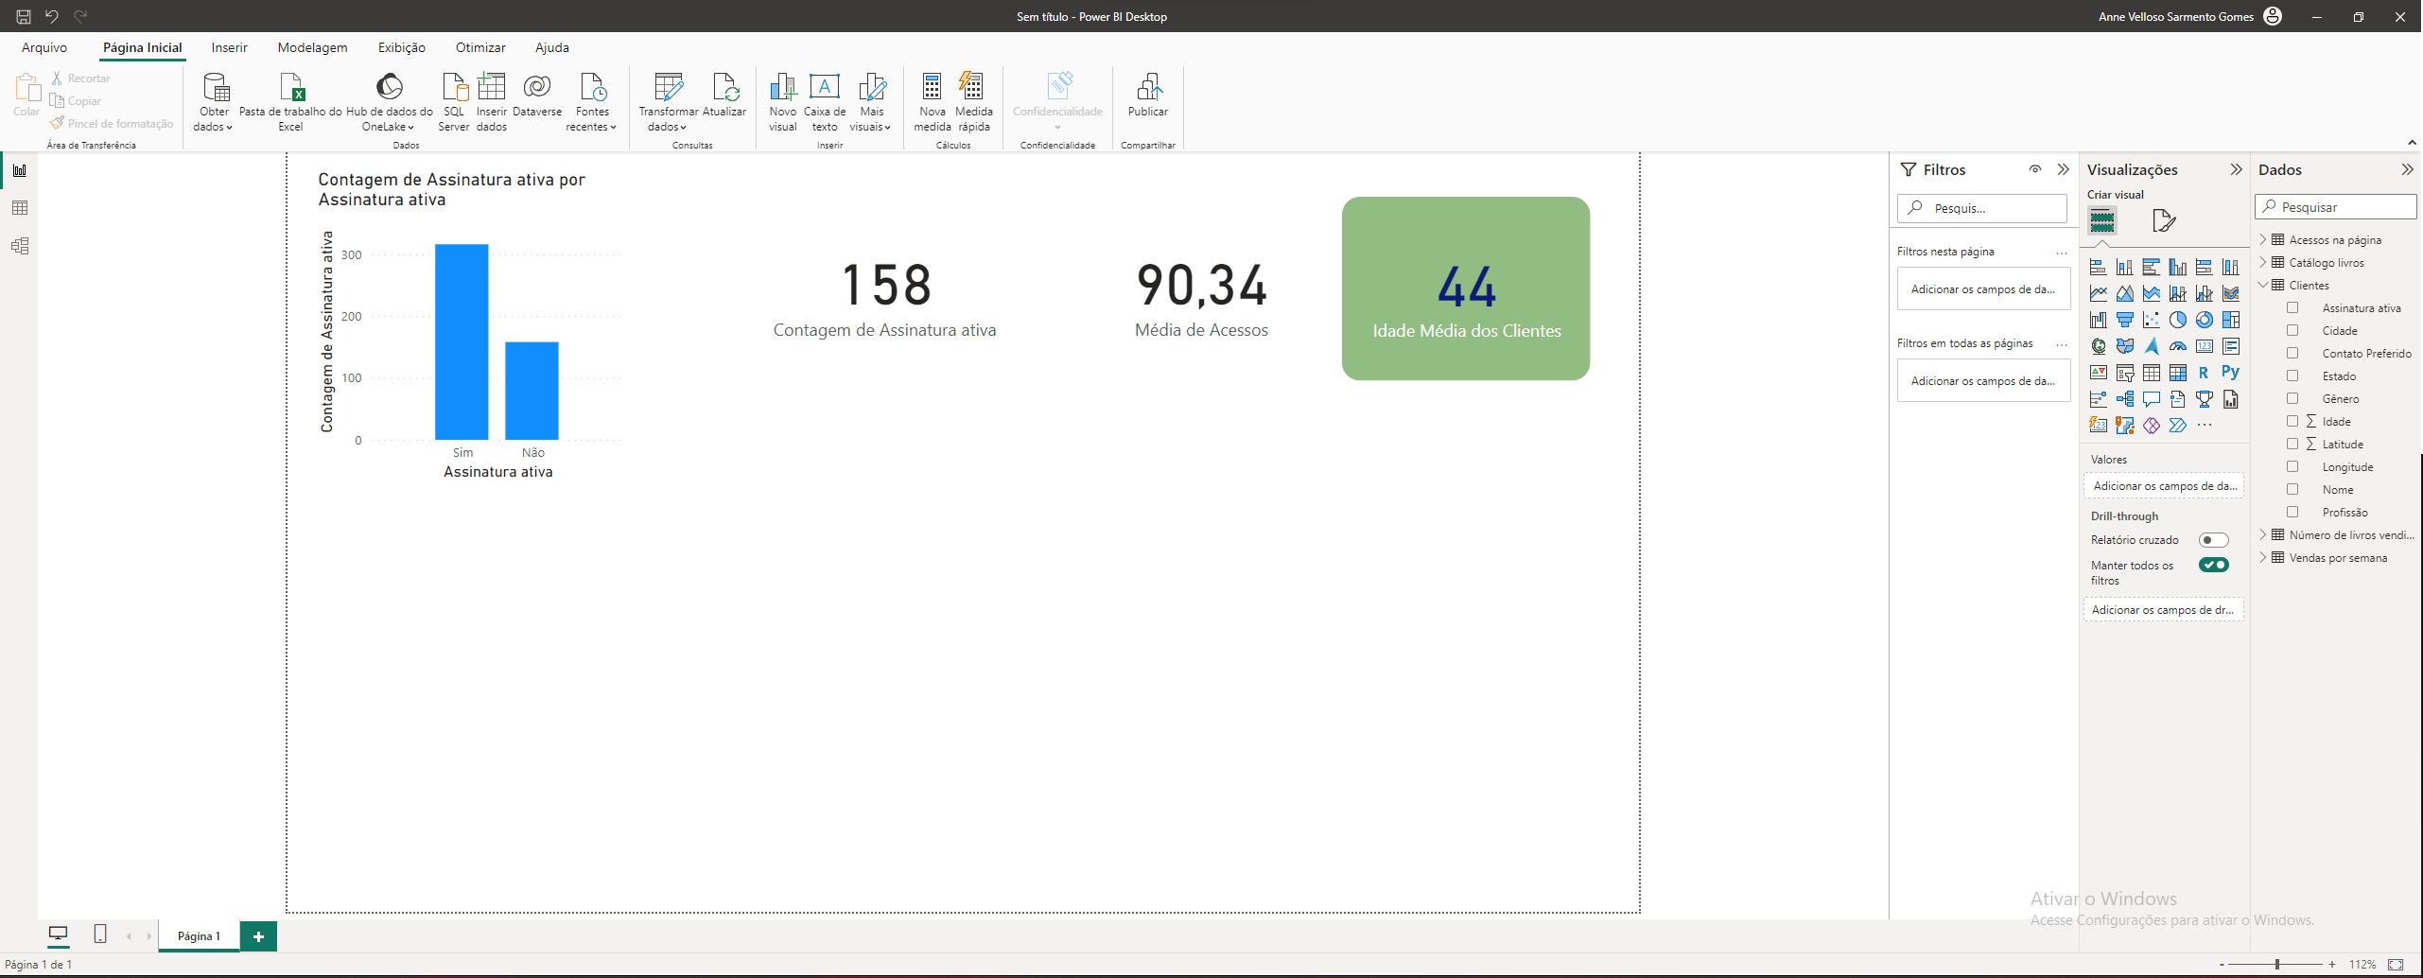Open the Inserir ribbon tab
The width and height of the screenshot is (2423, 978).
229,47
